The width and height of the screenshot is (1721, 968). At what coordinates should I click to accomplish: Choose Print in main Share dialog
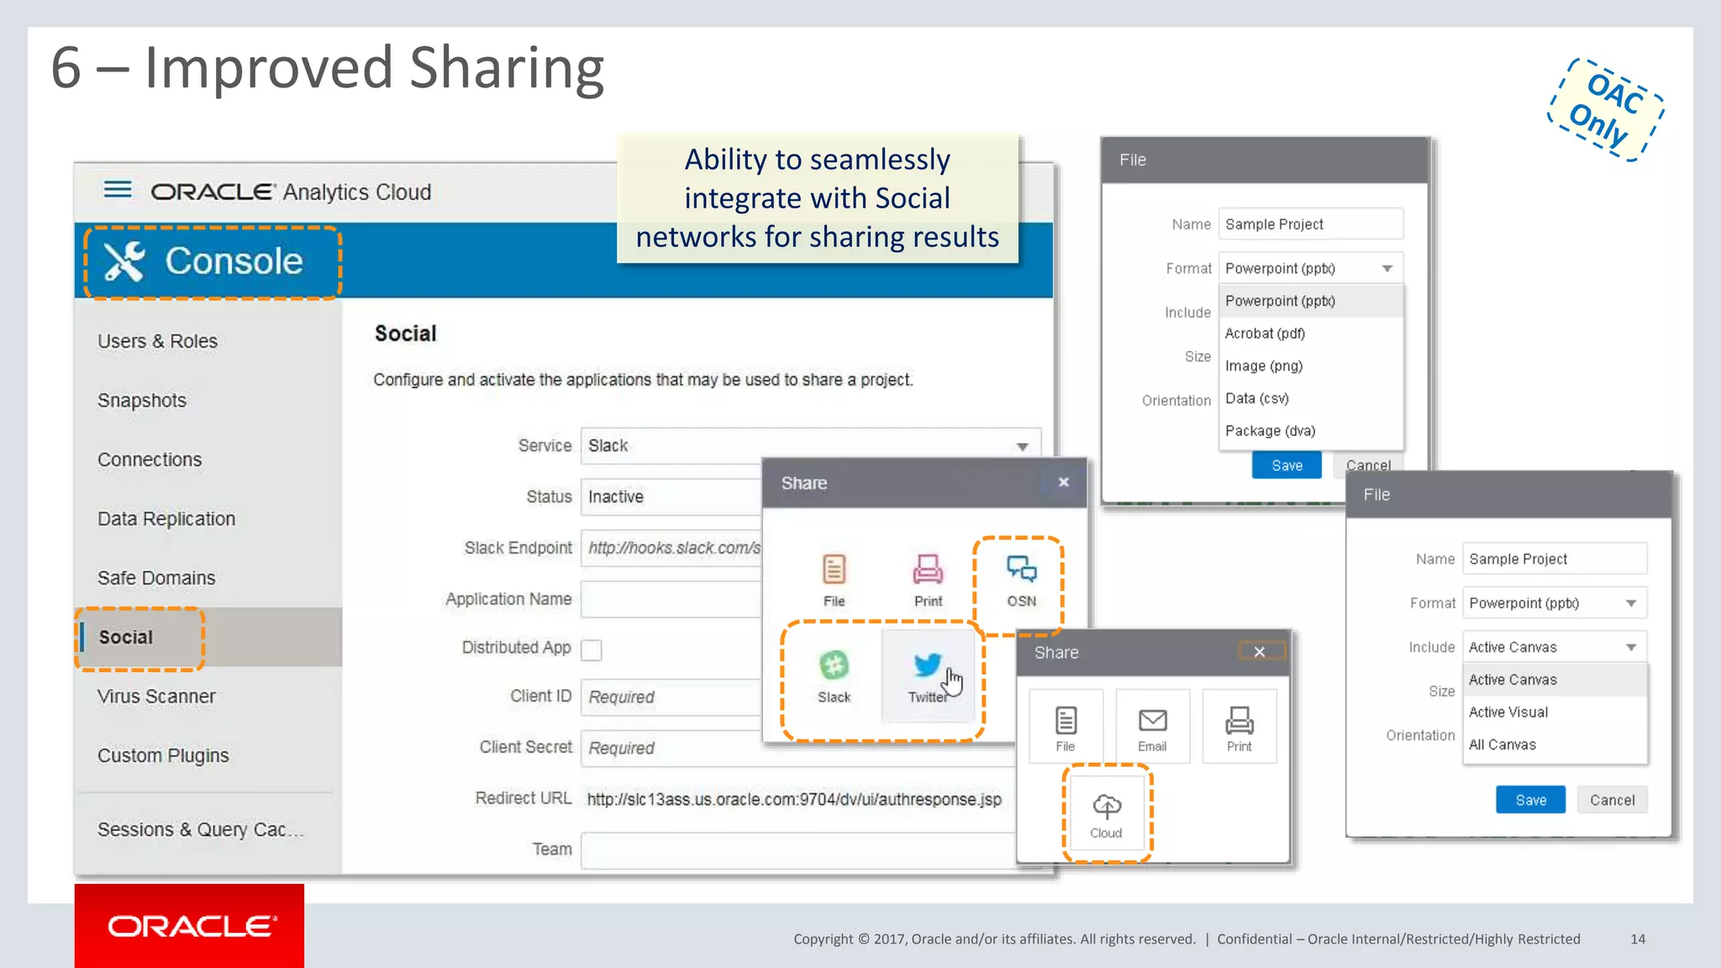click(928, 580)
